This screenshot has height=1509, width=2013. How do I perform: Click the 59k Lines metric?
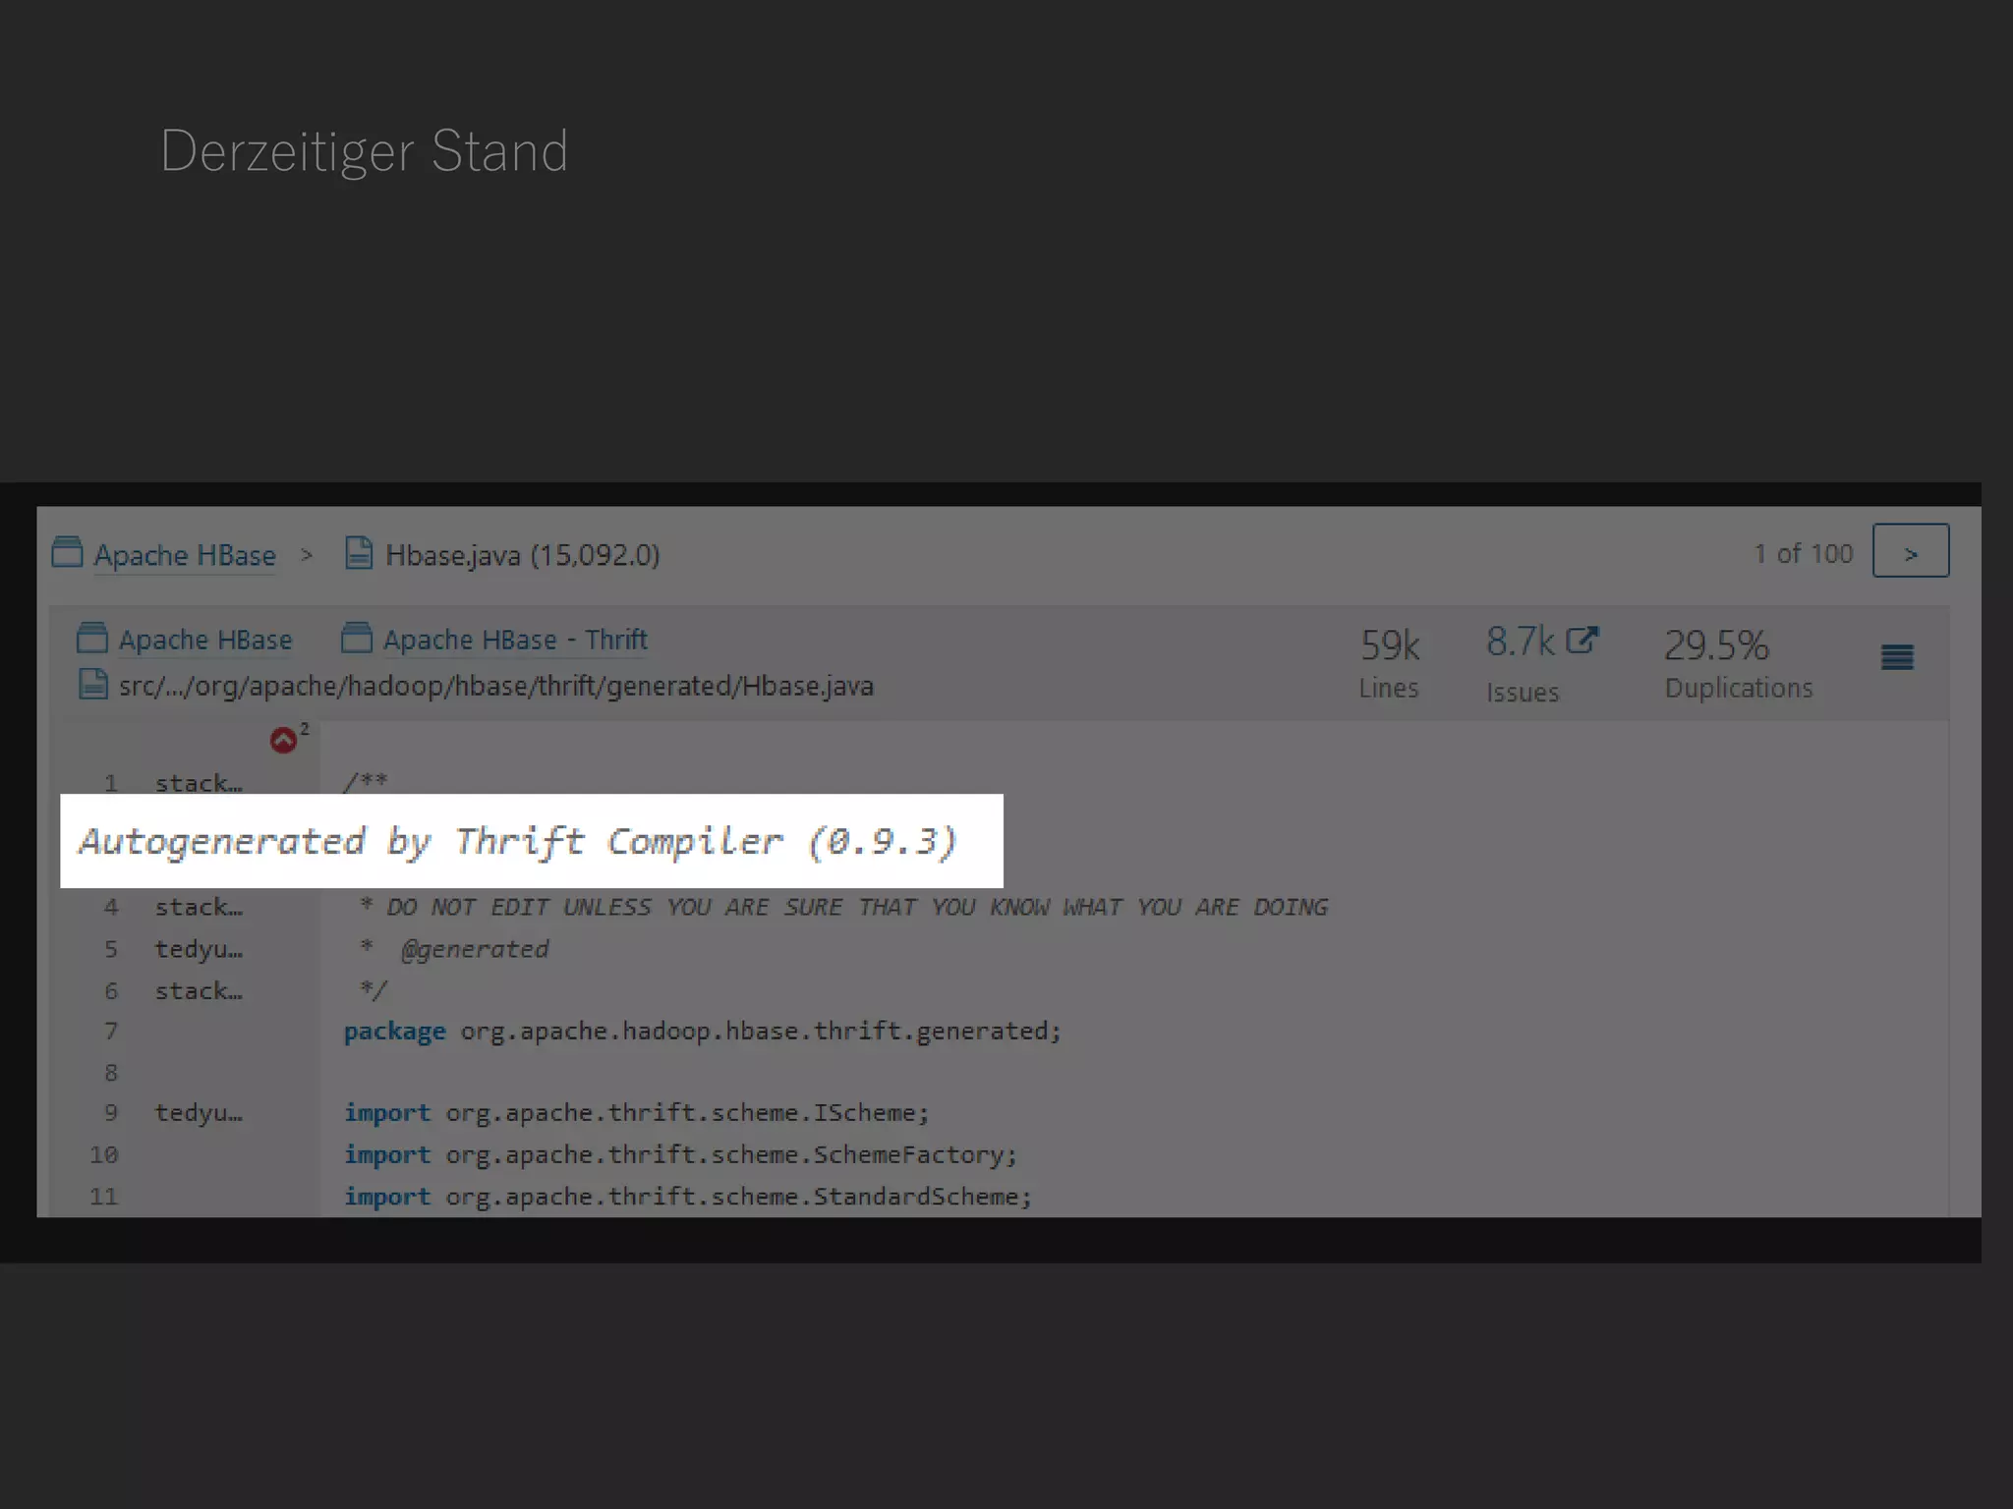(1389, 646)
